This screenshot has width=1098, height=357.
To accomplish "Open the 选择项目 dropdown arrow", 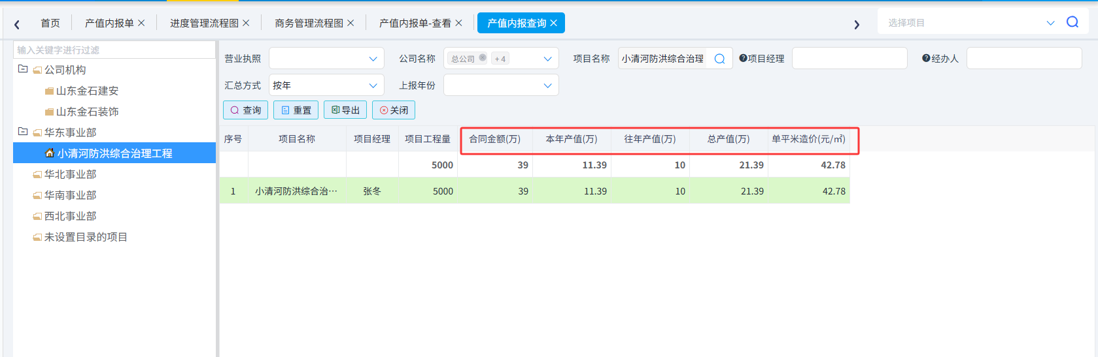I will 1050,23.
